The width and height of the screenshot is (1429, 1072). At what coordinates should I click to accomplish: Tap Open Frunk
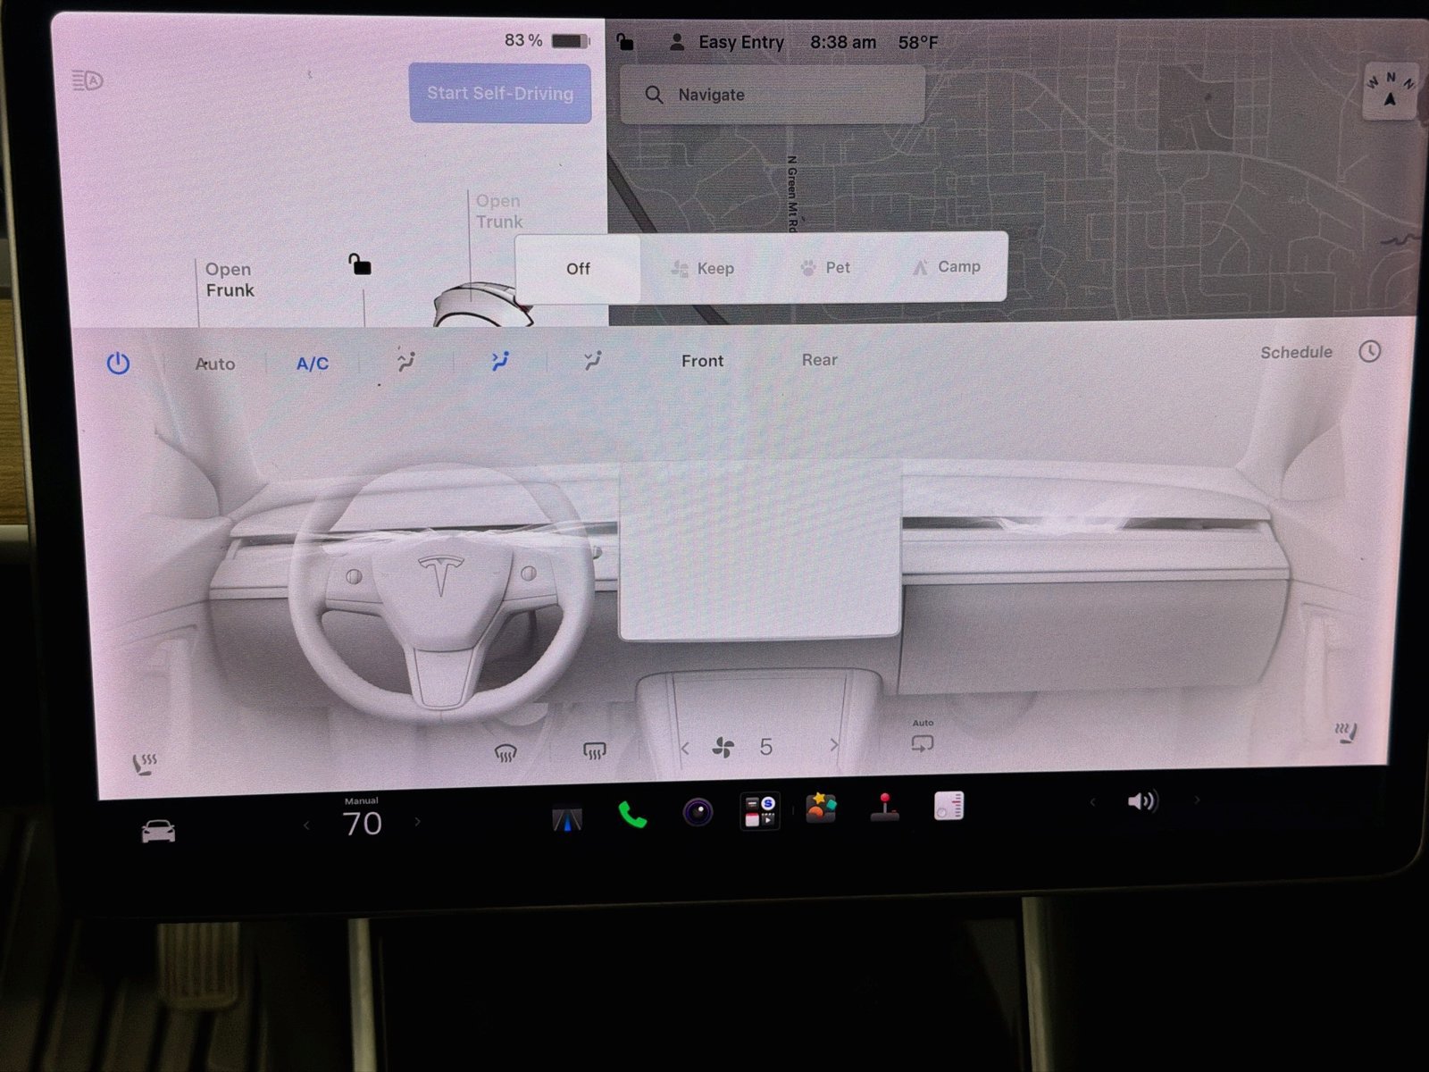[x=230, y=280]
